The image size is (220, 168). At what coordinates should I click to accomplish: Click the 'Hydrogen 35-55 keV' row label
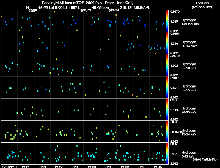coord(189,88)
